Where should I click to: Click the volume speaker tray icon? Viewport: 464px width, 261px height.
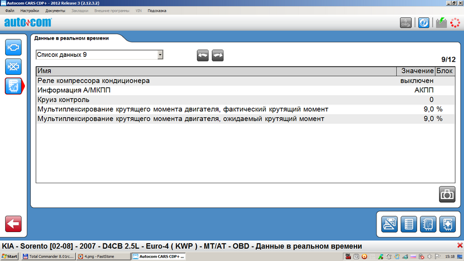point(429,256)
